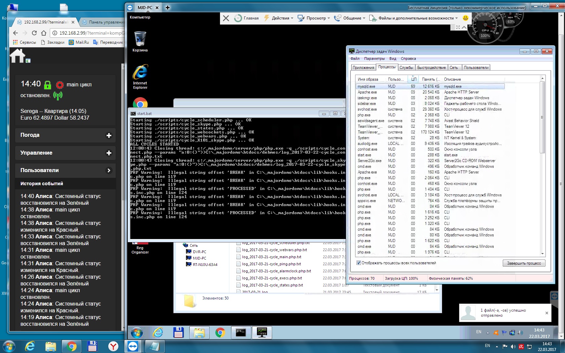Screen dimensions: 565x353
Task: Open the Пользователи section chevron
Action: 109,170
